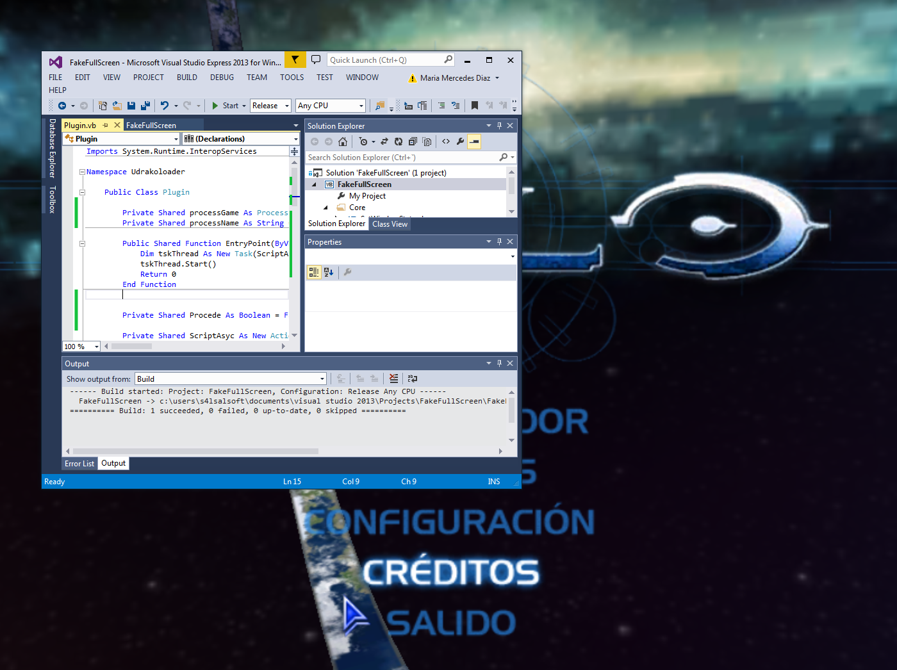Open the Show output from Build dropdown
This screenshot has width=897, height=670.
[231, 379]
